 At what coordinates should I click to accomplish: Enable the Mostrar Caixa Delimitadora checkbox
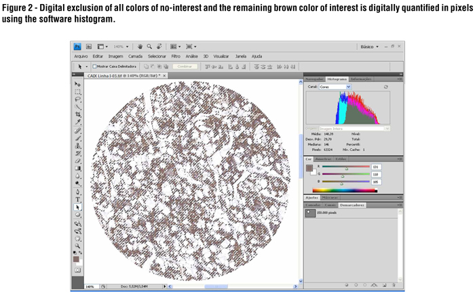tap(94, 66)
